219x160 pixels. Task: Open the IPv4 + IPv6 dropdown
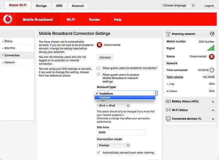113,106
